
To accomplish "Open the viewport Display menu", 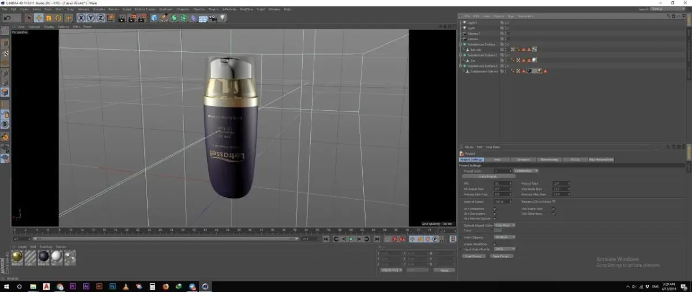I will coord(49,27).
